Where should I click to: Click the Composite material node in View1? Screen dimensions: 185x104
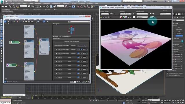pyautogui.click(x=44, y=47)
